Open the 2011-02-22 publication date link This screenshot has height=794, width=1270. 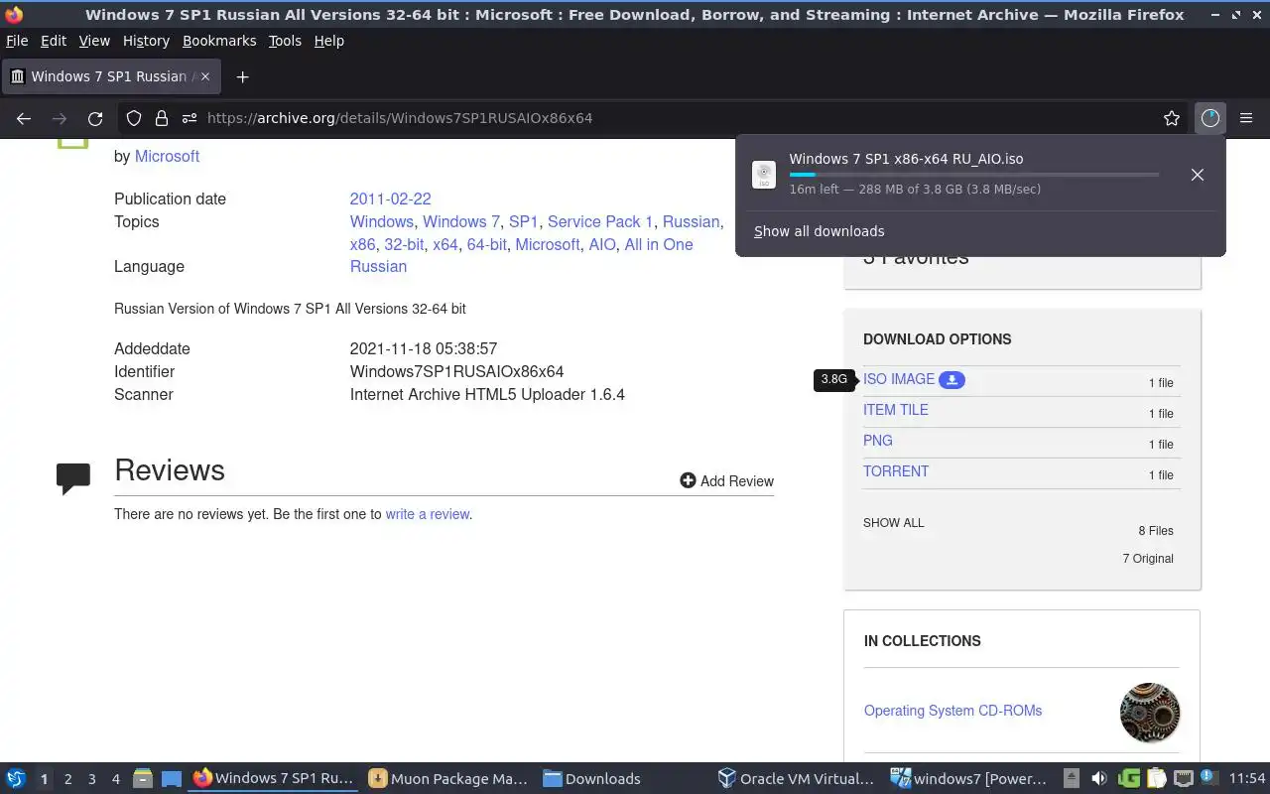(390, 198)
